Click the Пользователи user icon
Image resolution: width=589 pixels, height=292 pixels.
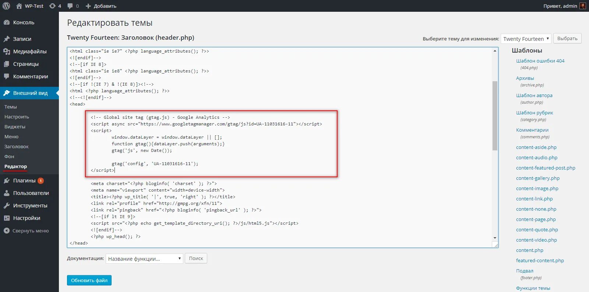pos(7,193)
